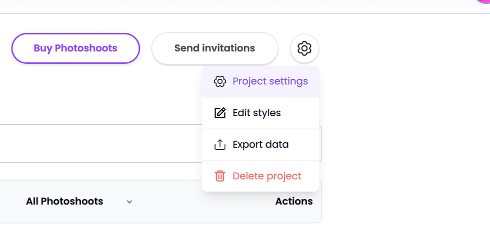Click the user avatar in the top corner
490x233 pixels.
pyautogui.click(x=485, y=1)
